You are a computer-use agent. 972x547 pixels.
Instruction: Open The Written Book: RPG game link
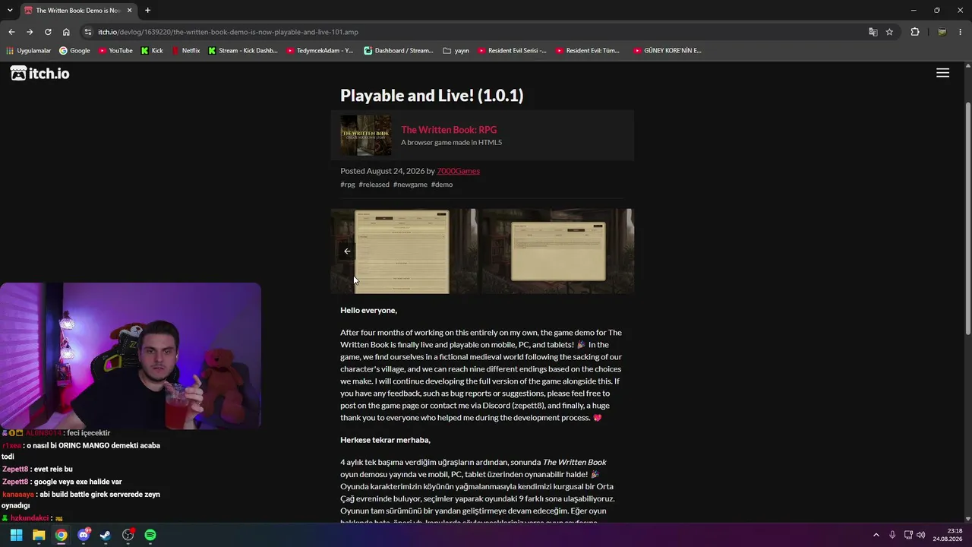click(x=449, y=130)
